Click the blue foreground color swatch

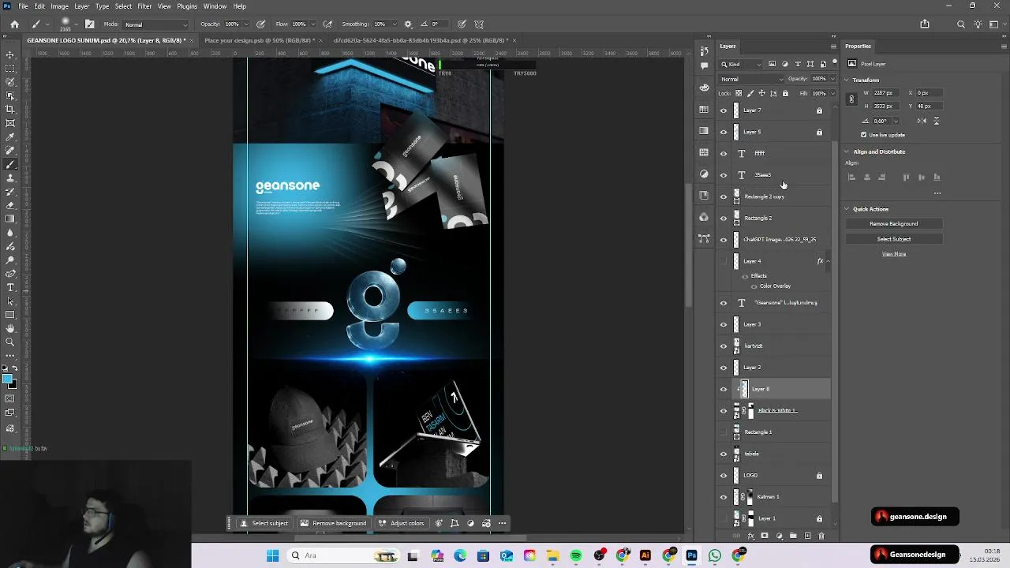tap(8, 380)
